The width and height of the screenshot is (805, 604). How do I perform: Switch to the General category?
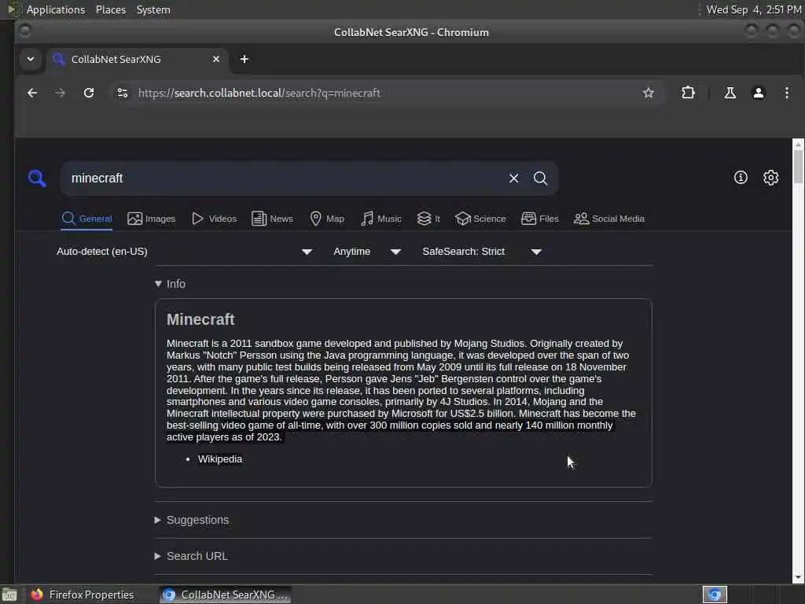(x=86, y=219)
